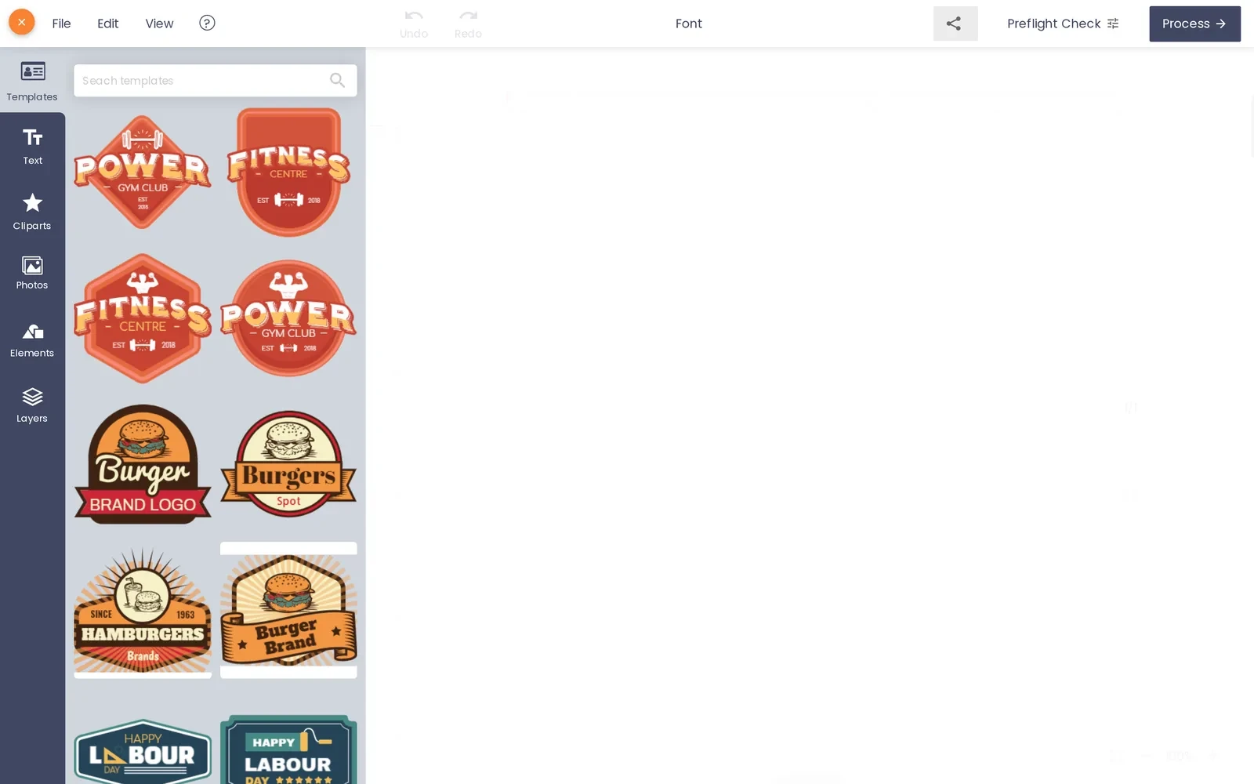Pick the Burger Brand ribbon template
This screenshot has height=784, width=1254.
click(288, 610)
